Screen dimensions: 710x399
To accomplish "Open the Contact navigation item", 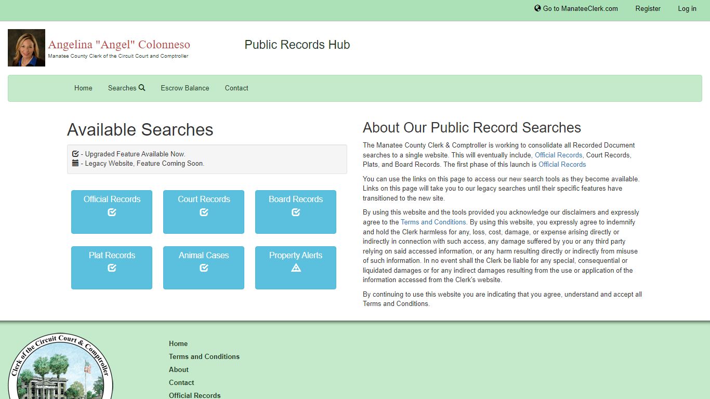I will [x=236, y=88].
